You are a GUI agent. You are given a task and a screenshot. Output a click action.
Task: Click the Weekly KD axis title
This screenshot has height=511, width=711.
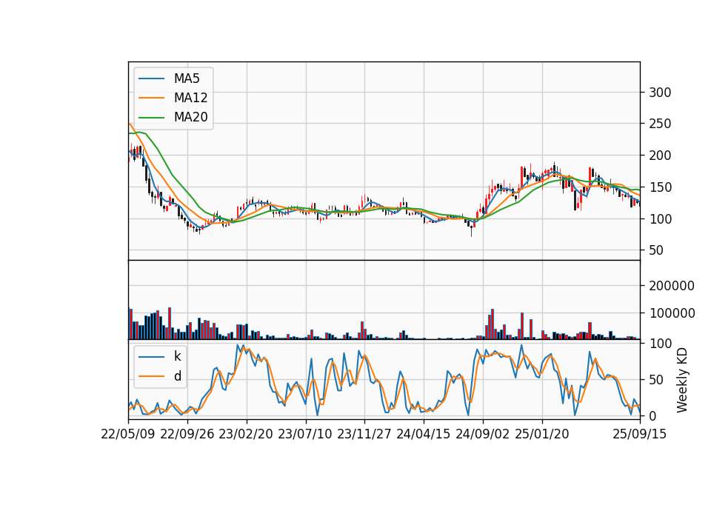click(x=682, y=380)
